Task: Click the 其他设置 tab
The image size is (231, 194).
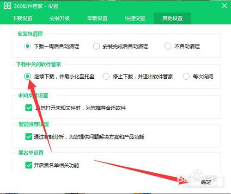Action: (172, 18)
